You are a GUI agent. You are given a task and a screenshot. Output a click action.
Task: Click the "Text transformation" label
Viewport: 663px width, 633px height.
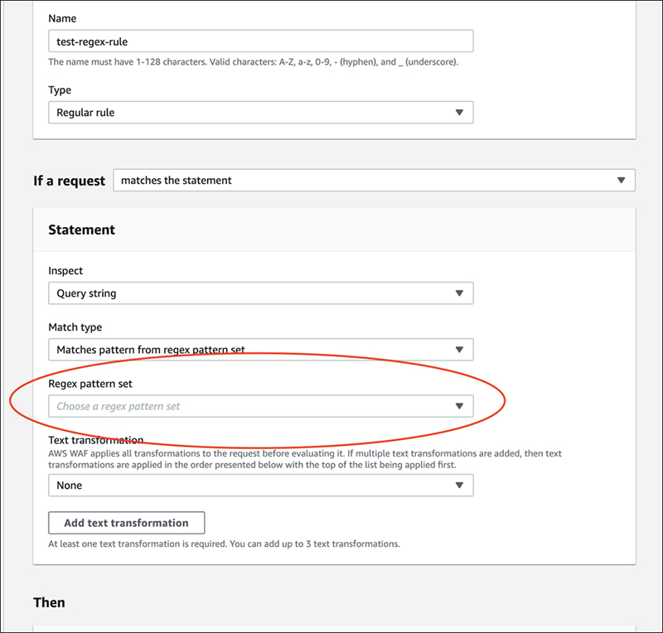(96, 440)
